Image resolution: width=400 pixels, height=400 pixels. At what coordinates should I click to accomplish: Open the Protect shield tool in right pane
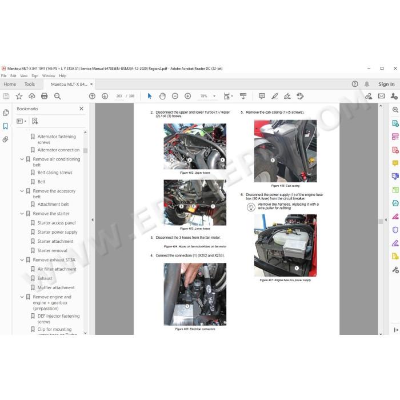pyautogui.click(x=395, y=230)
